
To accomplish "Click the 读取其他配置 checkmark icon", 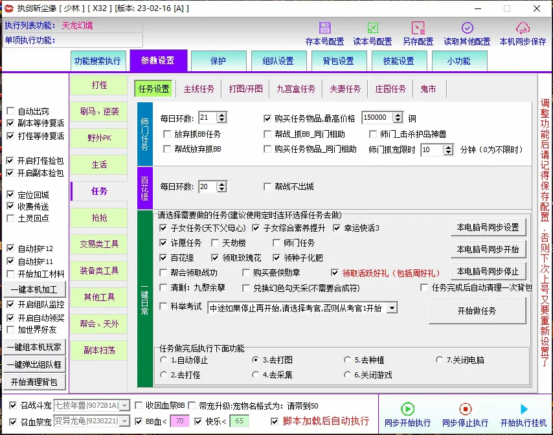I will (468, 28).
